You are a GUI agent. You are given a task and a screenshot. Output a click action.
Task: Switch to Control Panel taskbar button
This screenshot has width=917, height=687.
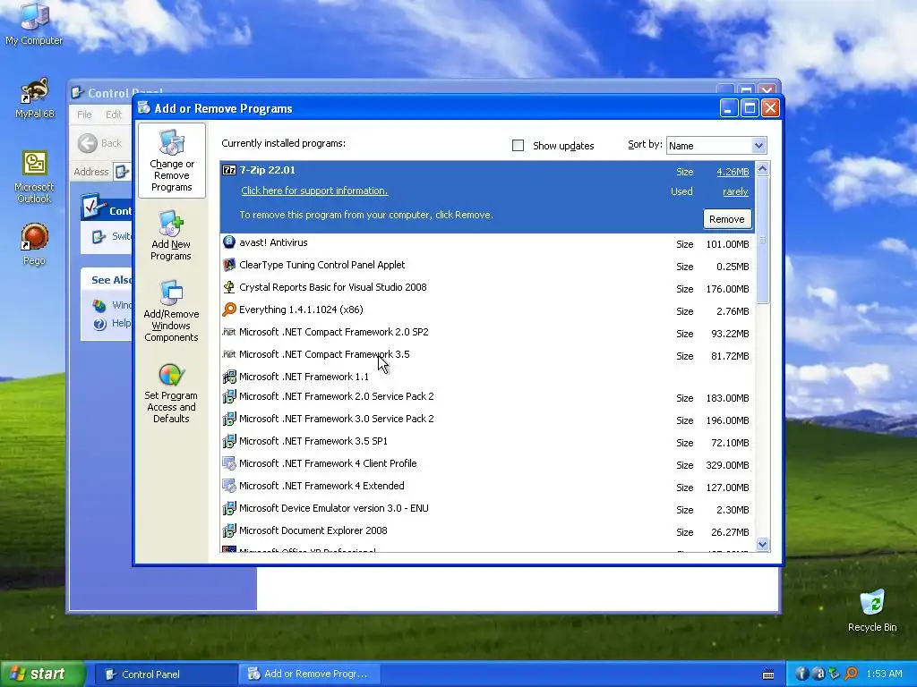tap(166, 674)
